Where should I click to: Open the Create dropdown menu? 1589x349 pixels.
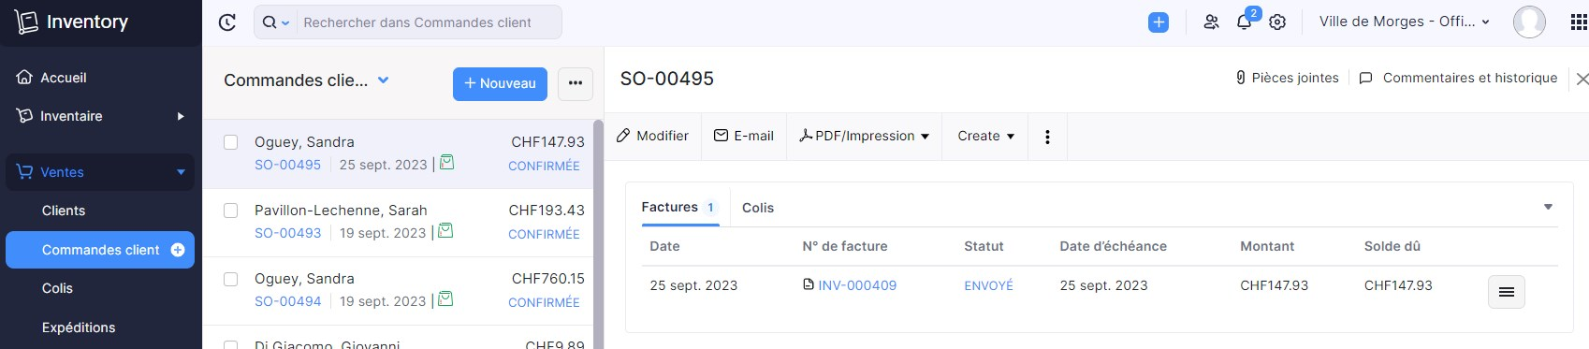click(985, 136)
